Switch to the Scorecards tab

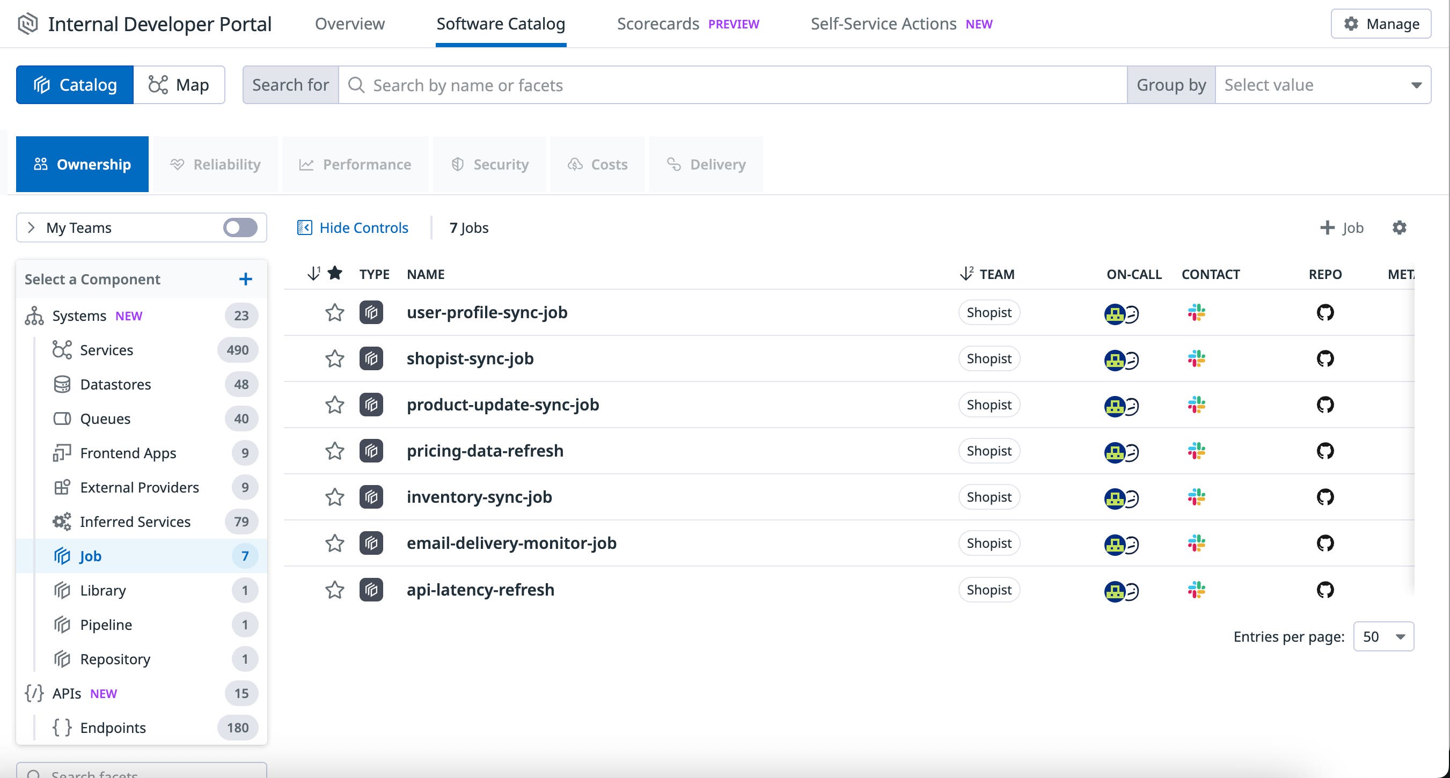(658, 24)
